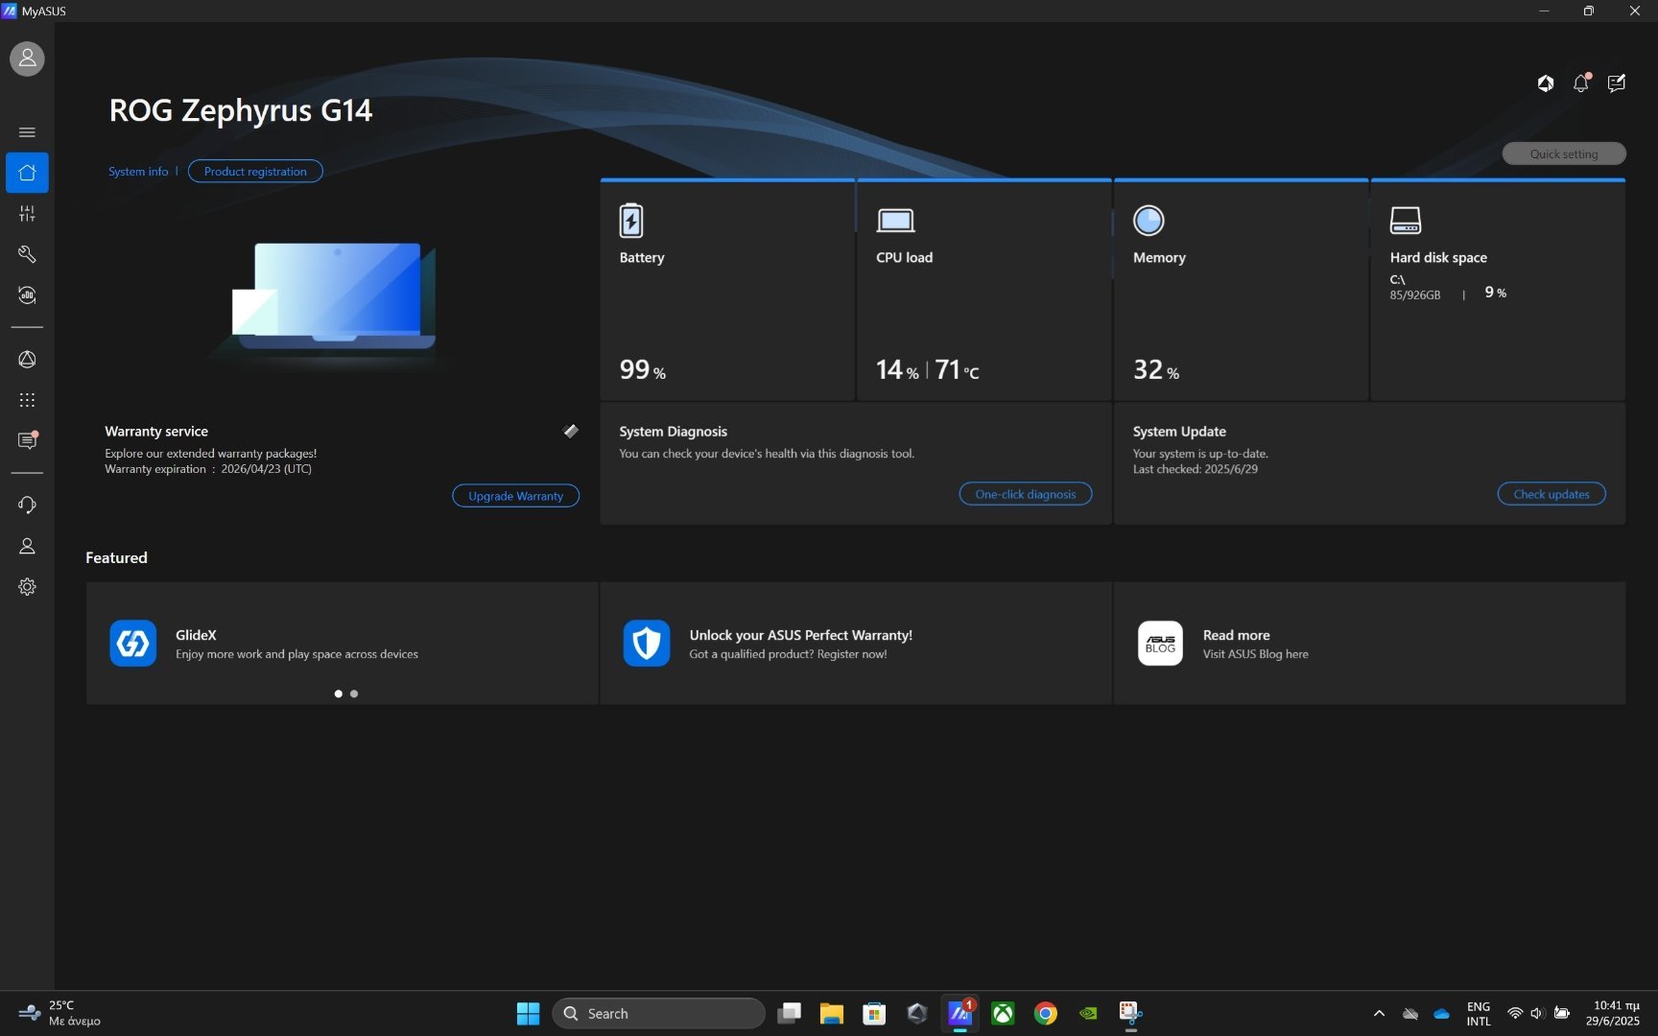Click the ASUS Blog logo icon
1658x1036 pixels.
pyautogui.click(x=1160, y=643)
